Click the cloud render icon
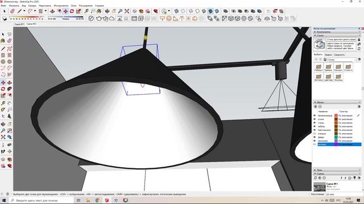 [112, 19]
